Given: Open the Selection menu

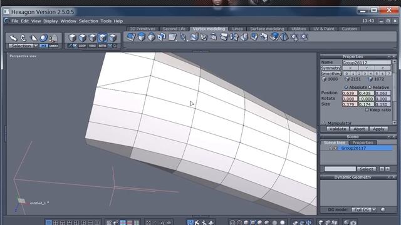Looking at the screenshot, I should 88,21.
